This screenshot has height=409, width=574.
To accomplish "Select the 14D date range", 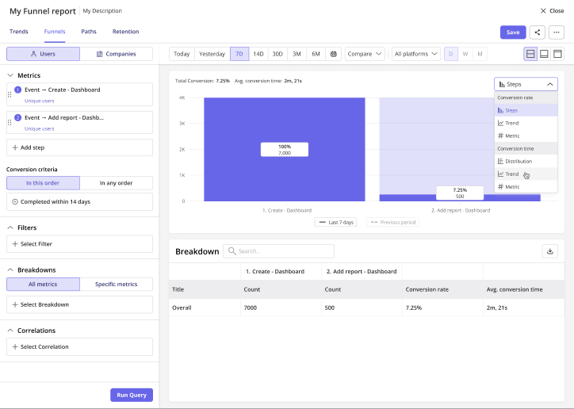I will pyautogui.click(x=258, y=54).
